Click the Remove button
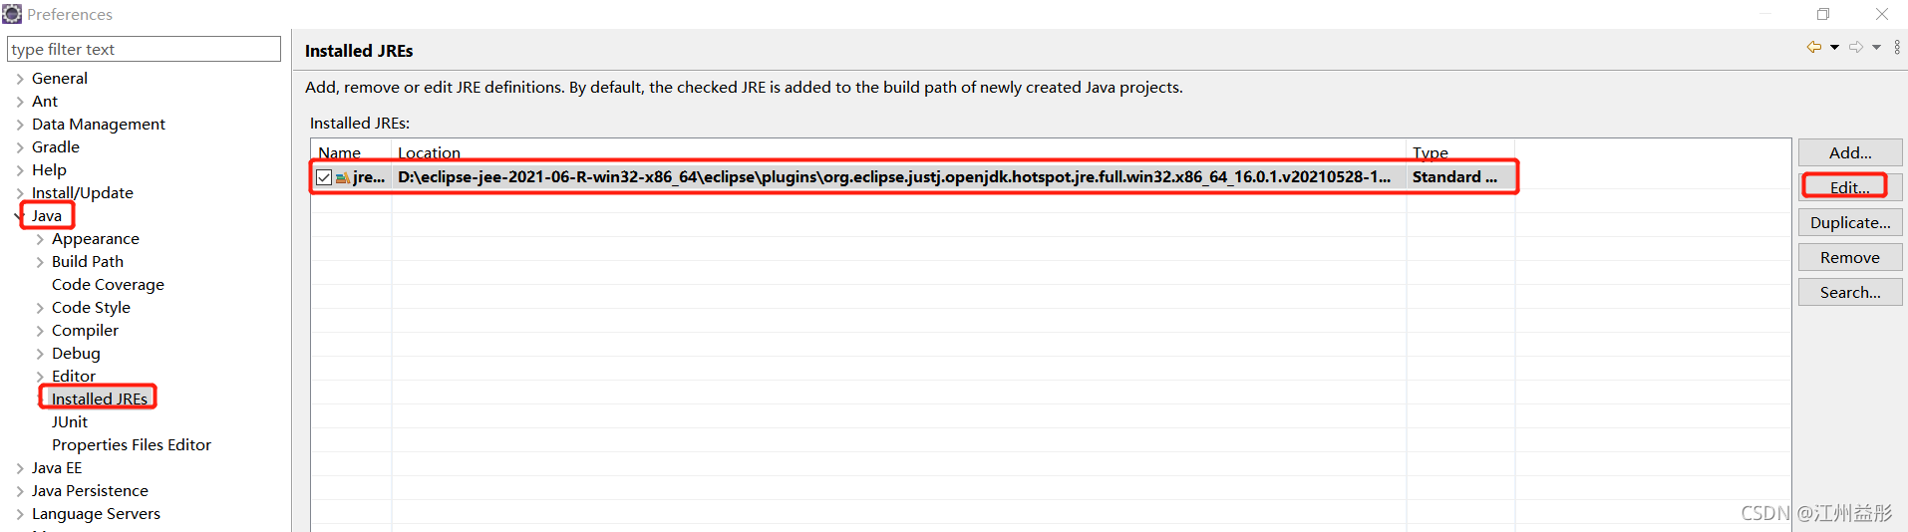Screen dimensions: 1908x532 pos(1850,257)
